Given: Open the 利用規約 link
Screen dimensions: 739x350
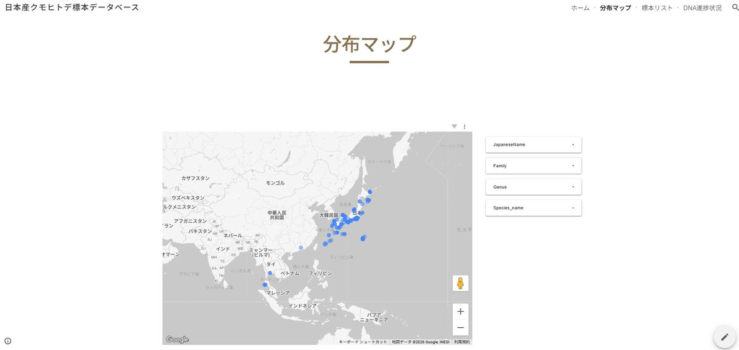Looking at the screenshot, I should 462,342.
